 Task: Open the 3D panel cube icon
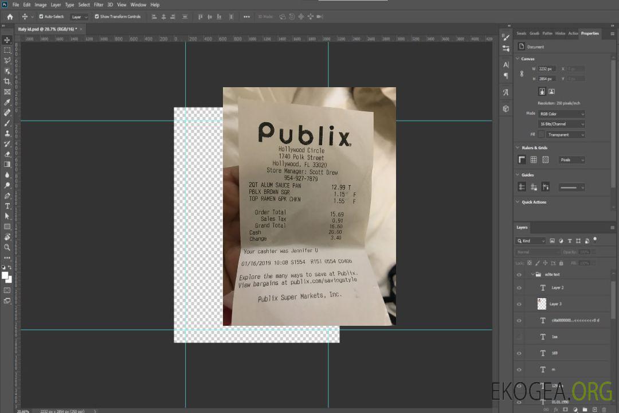coord(506,108)
